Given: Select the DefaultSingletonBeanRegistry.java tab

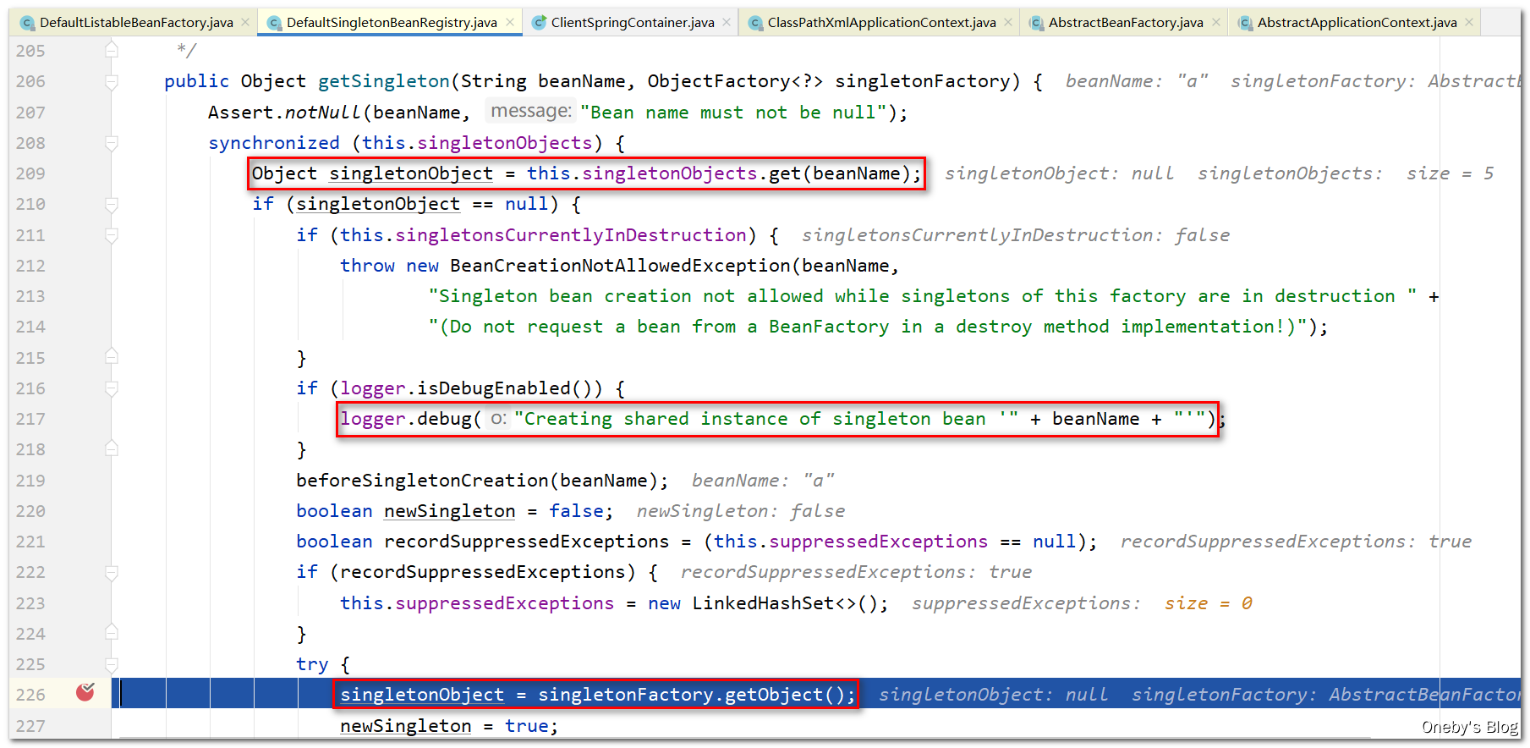Looking at the screenshot, I should click(x=392, y=23).
